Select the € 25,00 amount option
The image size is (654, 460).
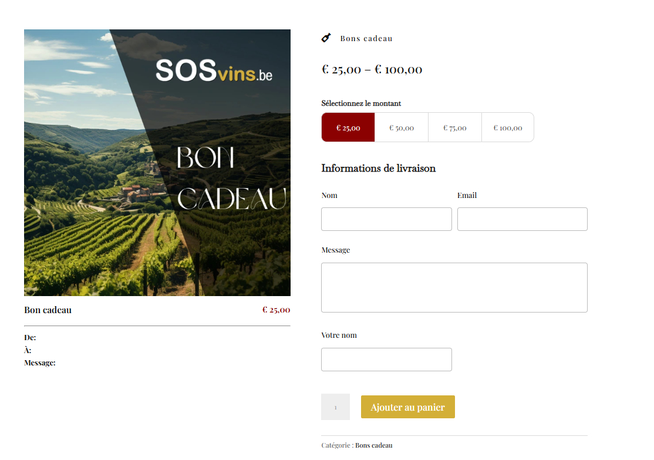(348, 127)
